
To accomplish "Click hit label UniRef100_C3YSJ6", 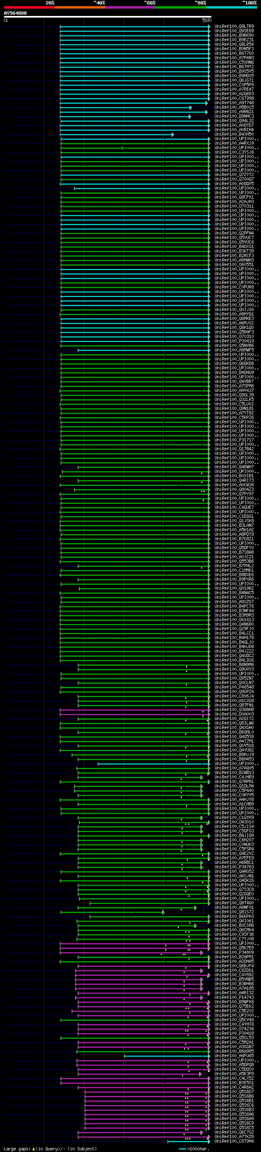I will (x=234, y=152).
